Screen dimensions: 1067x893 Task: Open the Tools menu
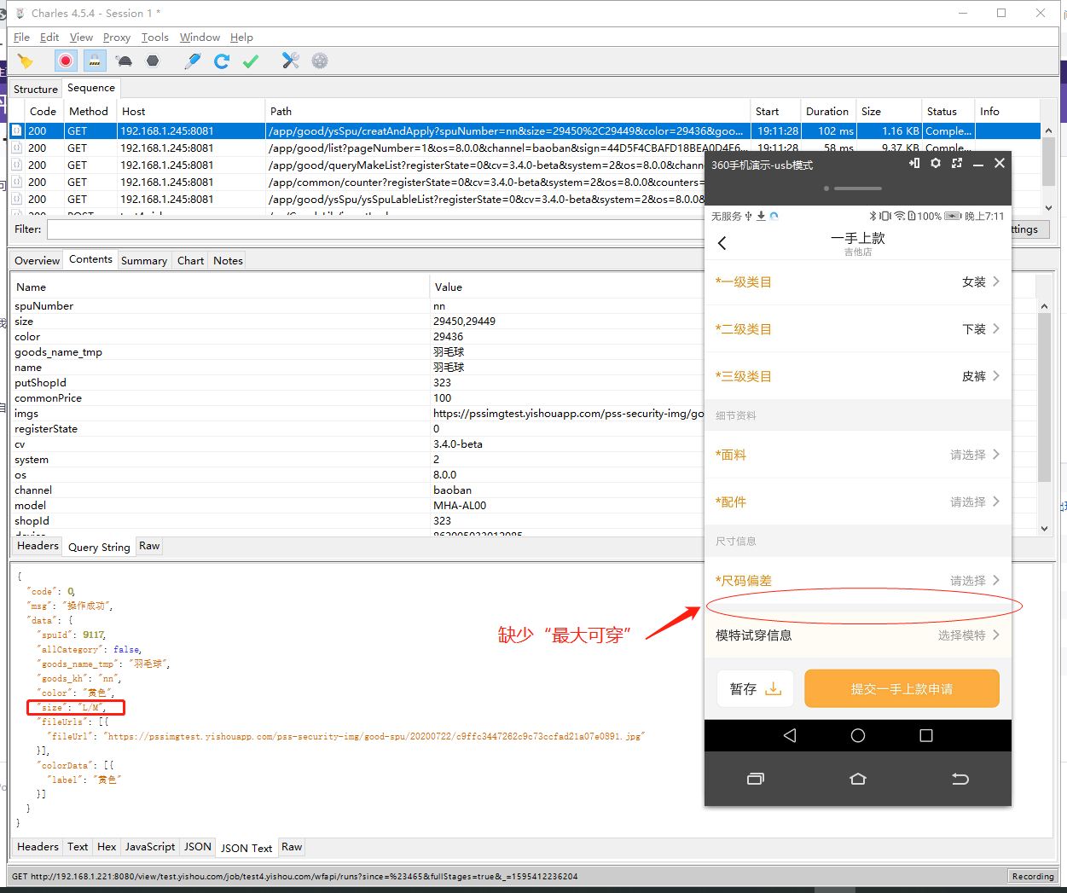coord(155,38)
